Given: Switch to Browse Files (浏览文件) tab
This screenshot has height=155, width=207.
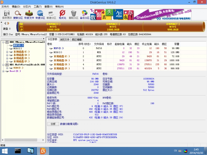Looking at the screenshot, I should pyautogui.click(x=65, y=40).
